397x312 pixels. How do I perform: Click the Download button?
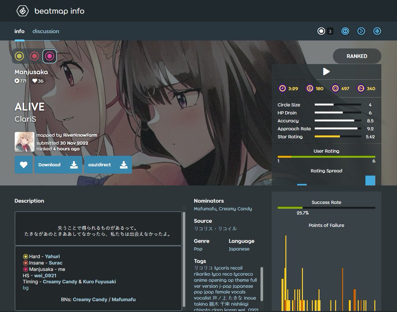58,165
